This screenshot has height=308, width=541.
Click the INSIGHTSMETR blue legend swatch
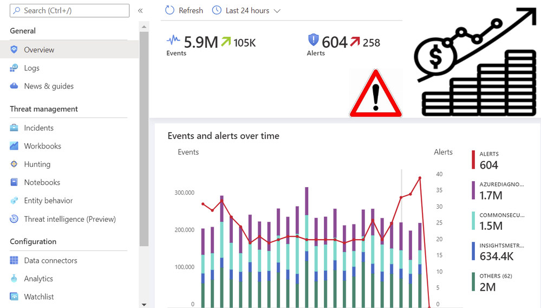point(473,251)
